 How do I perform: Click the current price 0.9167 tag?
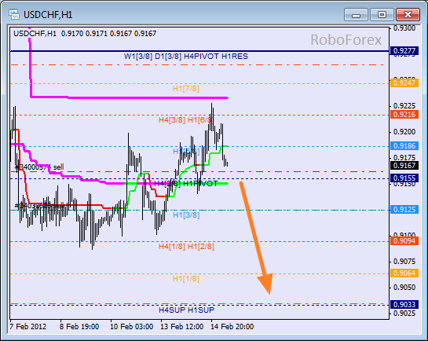click(404, 166)
